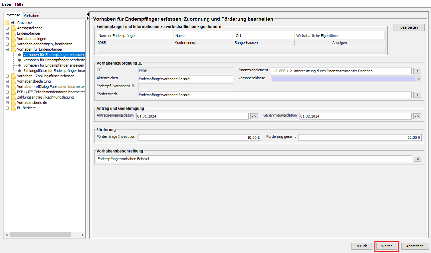Expand the Endempfänger tree node
The height and width of the screenshot is (253, 431).
pos(7,33)
